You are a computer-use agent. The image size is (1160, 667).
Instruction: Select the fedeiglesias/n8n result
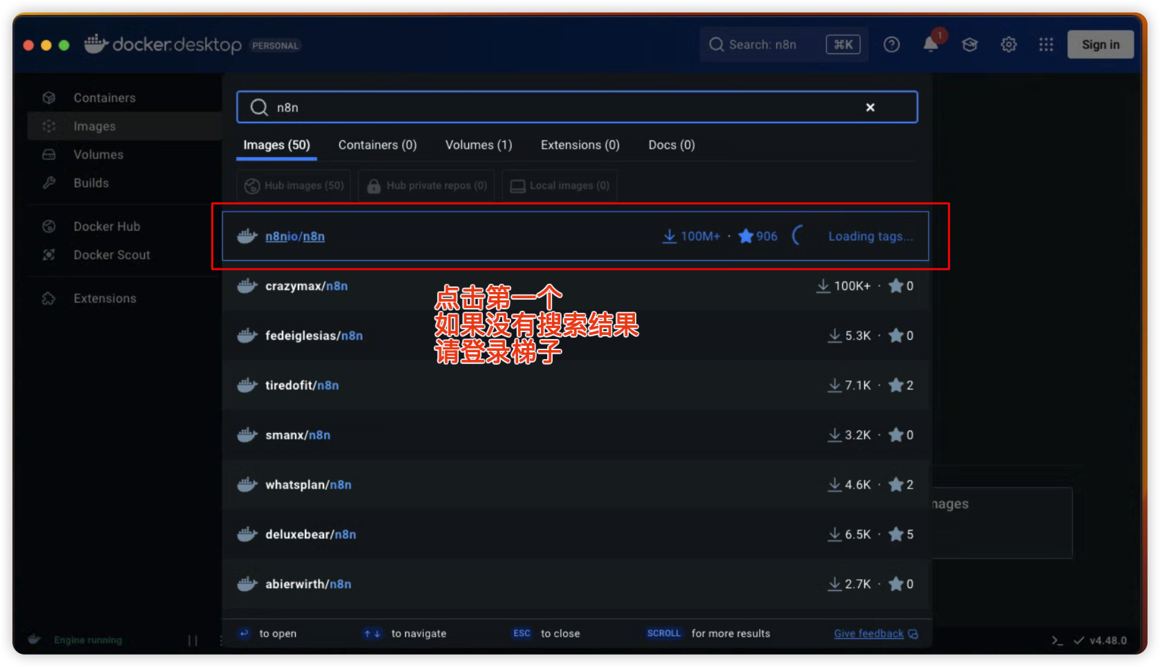pyautogui.click(x=575, y=336)
